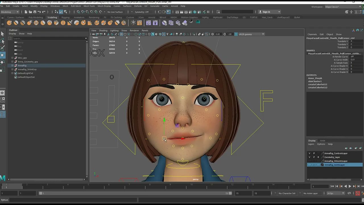Click the Select tool arrow in toolbox
Screen dimensions: 364x205
point(3,34)
